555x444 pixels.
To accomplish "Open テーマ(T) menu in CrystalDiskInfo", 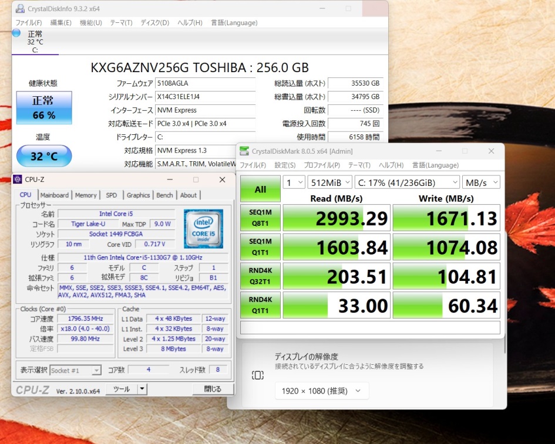I will point(121,23).
